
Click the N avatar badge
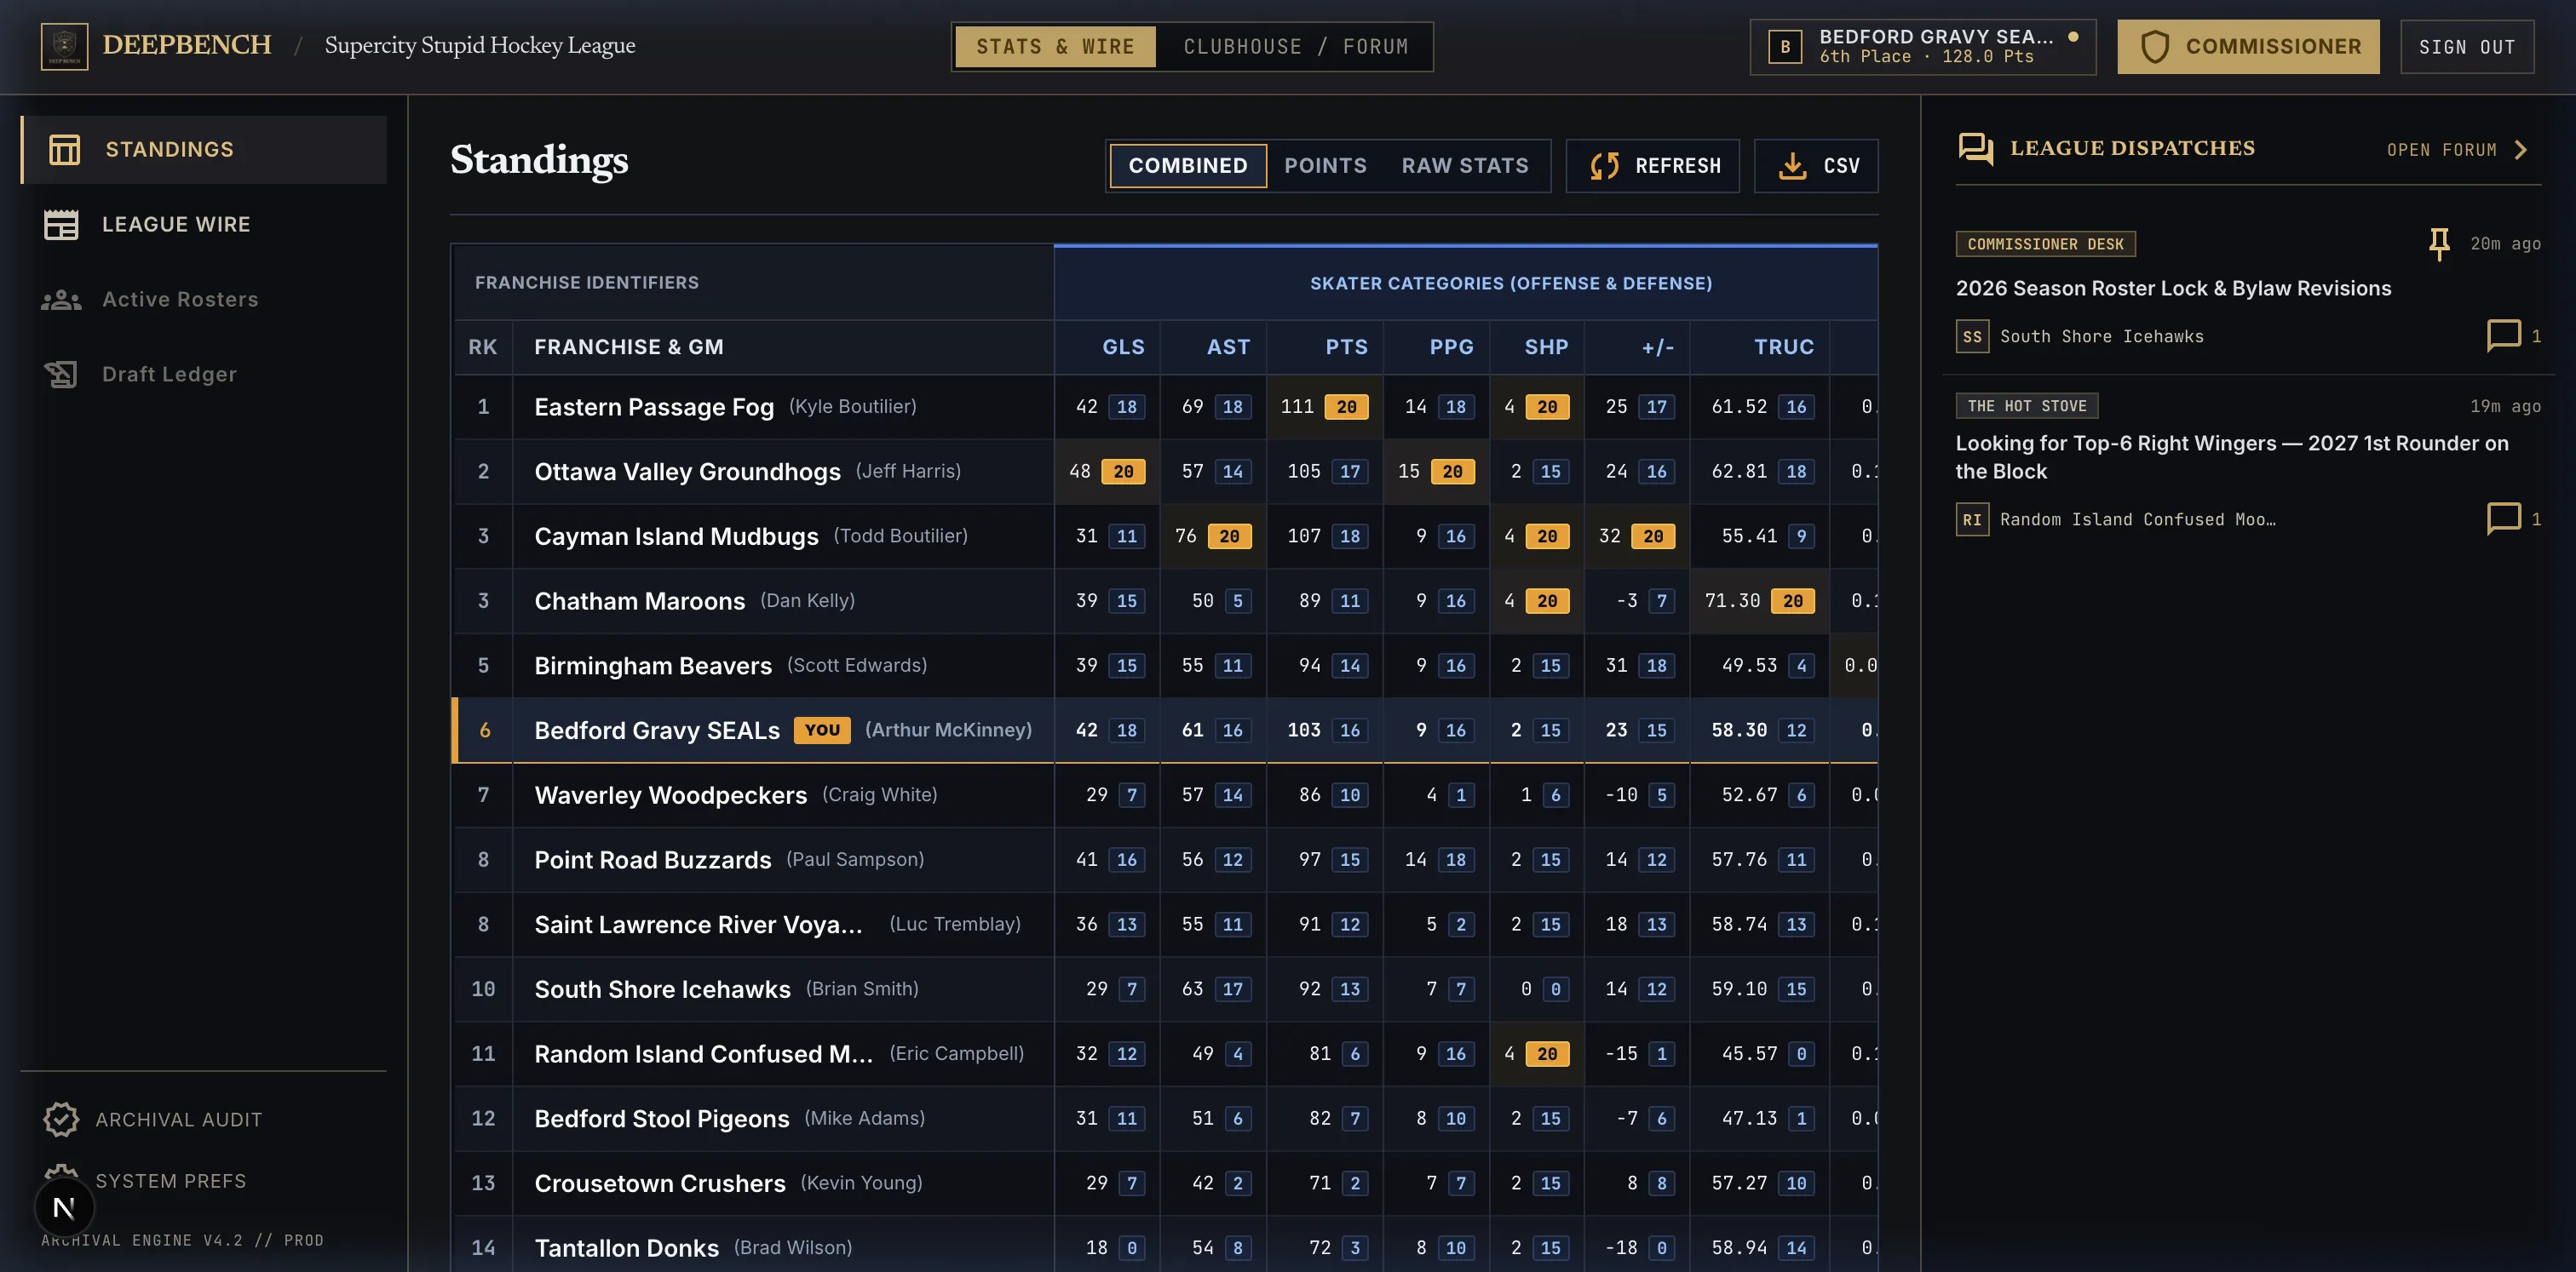pos(64,1208)
